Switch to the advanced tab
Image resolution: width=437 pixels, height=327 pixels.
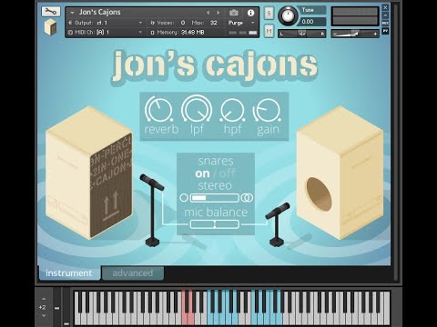[x=133, y=273]
